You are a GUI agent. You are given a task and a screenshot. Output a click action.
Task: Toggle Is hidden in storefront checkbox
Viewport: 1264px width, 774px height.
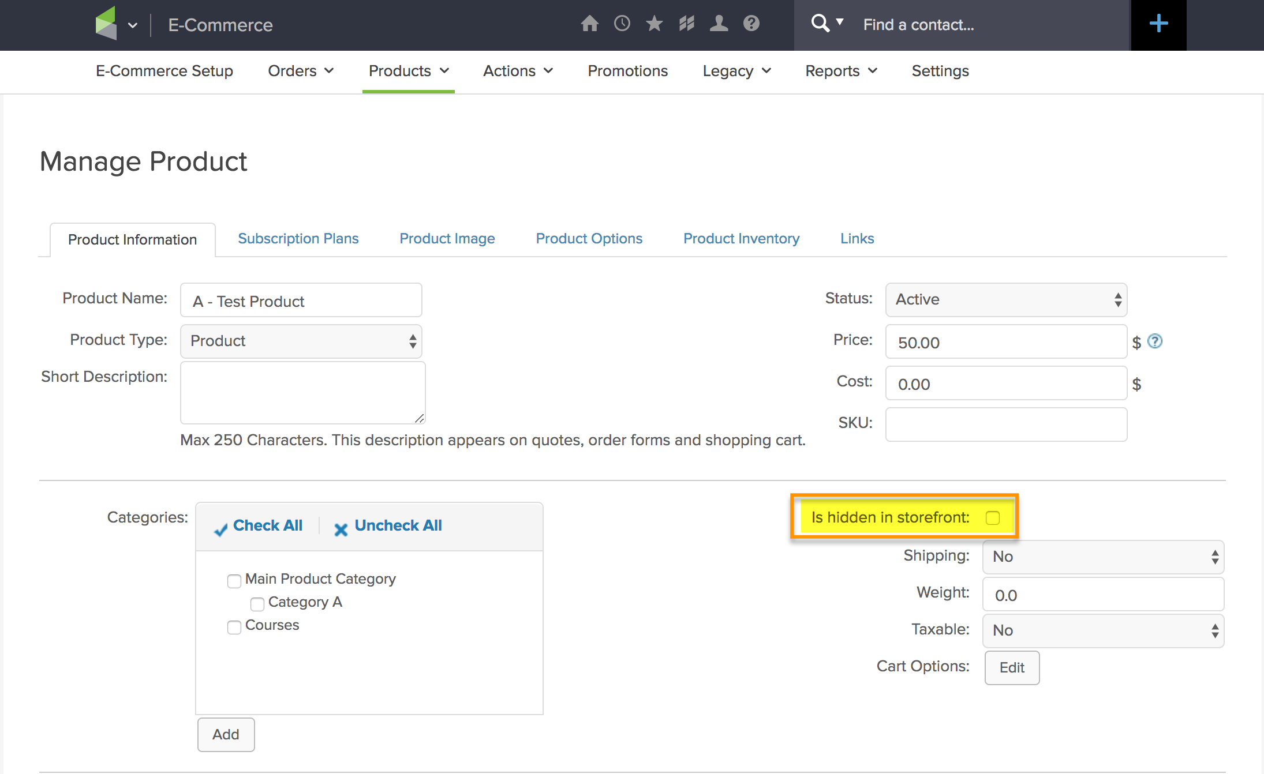point(993,518)
